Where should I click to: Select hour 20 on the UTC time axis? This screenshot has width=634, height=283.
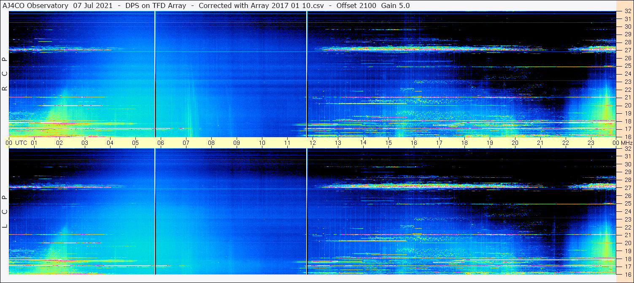[515, 143]
